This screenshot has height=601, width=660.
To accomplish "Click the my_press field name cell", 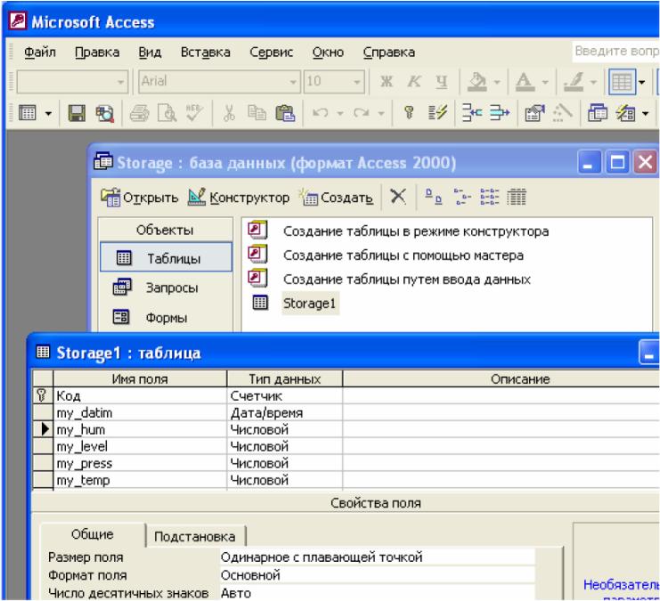I will coord(140,463).
